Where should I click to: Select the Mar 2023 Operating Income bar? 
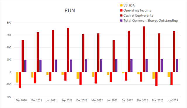tap(156, 79)
